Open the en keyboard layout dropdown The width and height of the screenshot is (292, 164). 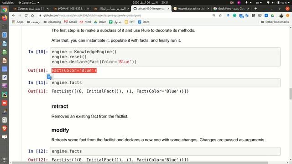pyautogui.click(x=259, y=3)
